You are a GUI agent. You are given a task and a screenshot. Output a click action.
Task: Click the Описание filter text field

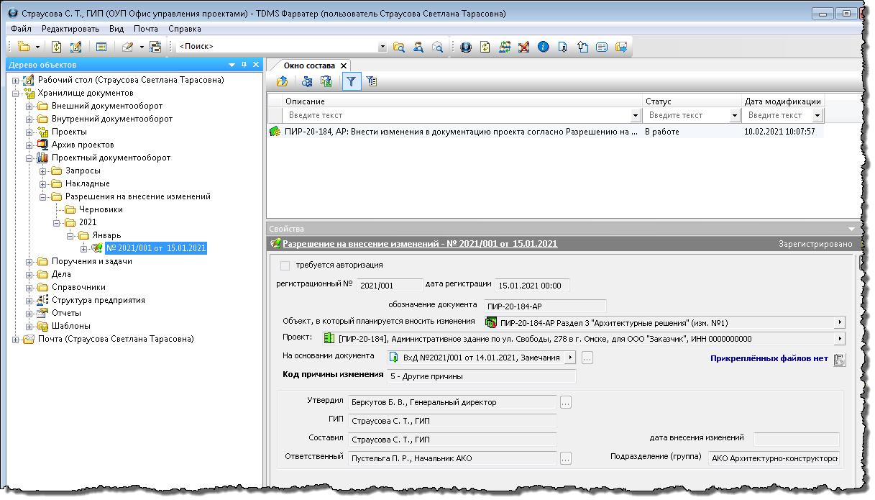click(x=457, y=115)
